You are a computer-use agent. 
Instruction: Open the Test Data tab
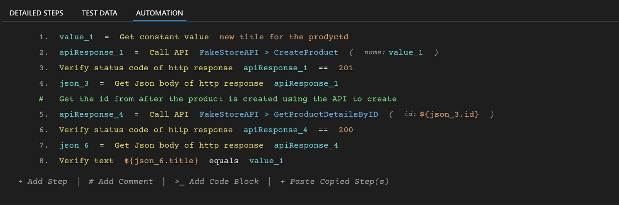pyautogui.click(x=99, y=13)
